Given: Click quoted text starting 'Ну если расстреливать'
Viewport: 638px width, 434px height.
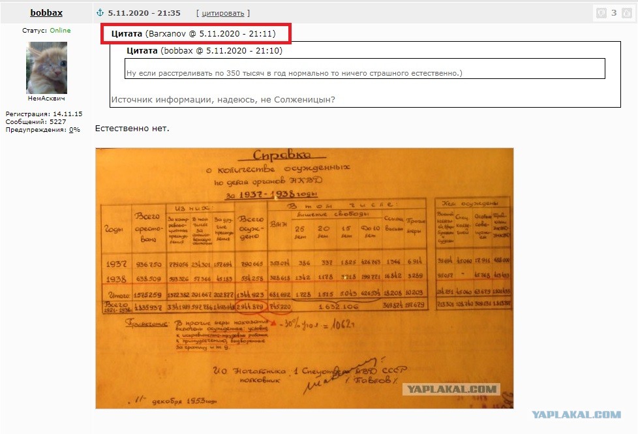Looking at the screenshot, I should (294, 73).
